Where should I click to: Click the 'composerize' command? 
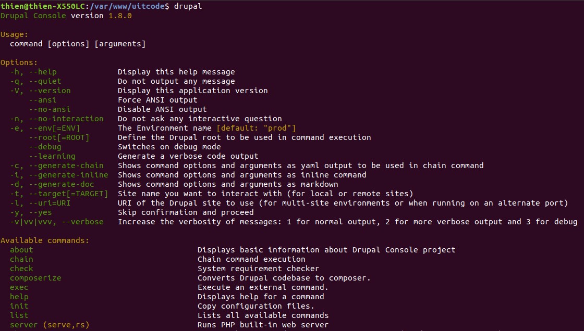[x=36, y=278]
